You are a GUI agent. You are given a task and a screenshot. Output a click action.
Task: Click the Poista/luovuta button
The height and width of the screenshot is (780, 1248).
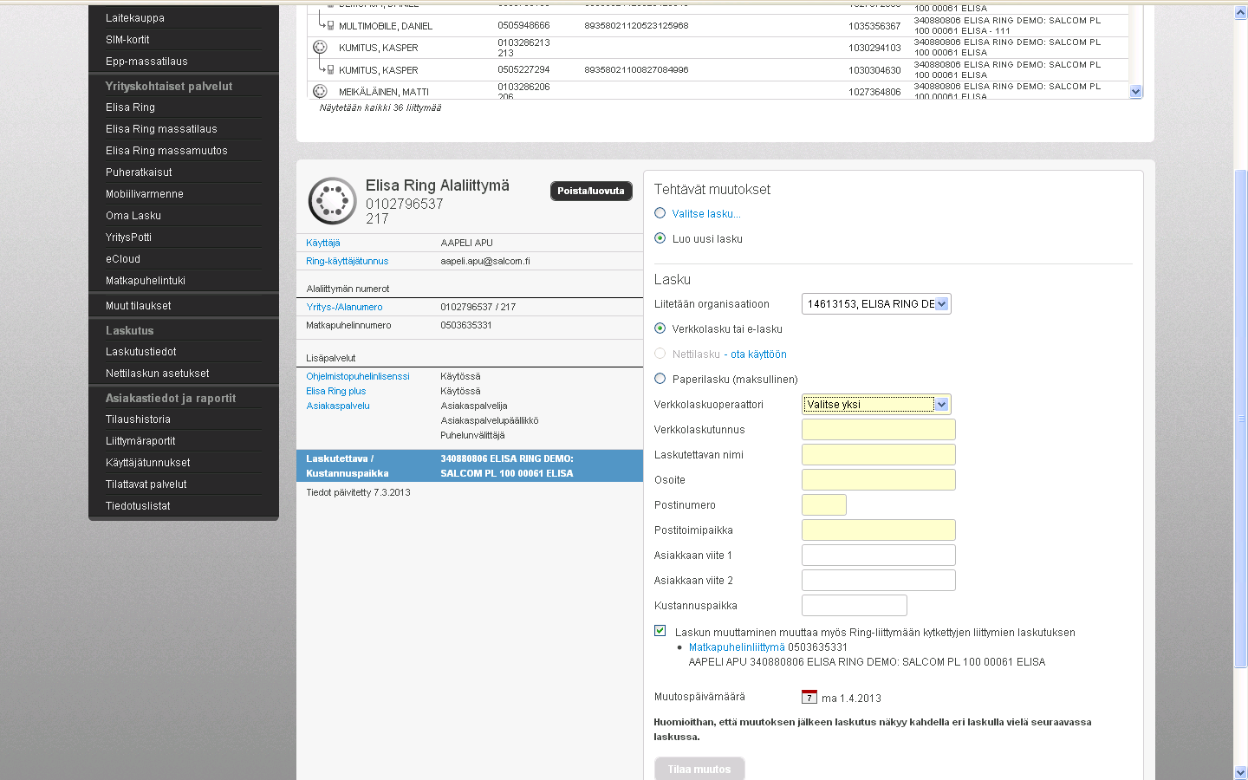[591, 191]
